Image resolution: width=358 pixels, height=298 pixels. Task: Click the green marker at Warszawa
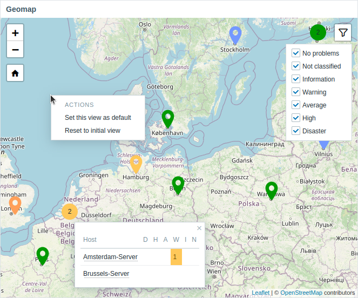[x=272, y=191]
